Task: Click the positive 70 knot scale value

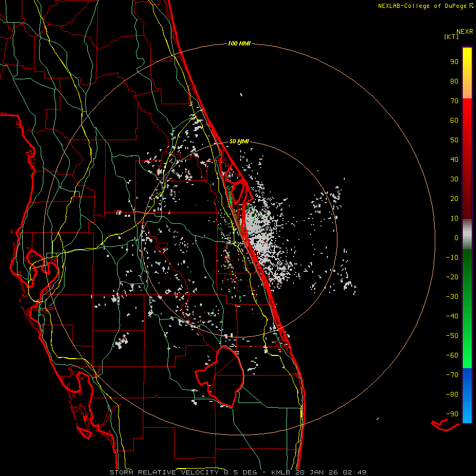Action: (x=454, y=101)
